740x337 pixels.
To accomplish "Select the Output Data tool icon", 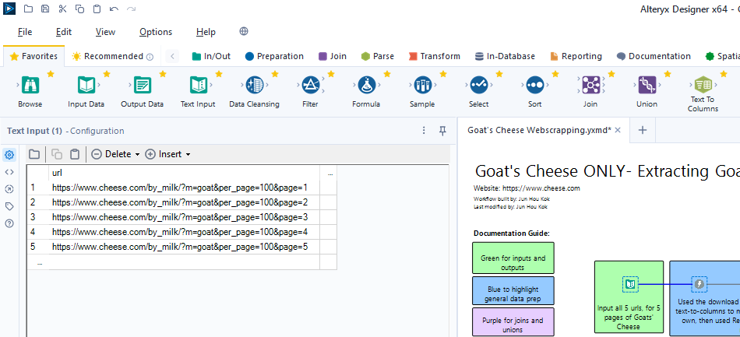I will click(142, 85).
